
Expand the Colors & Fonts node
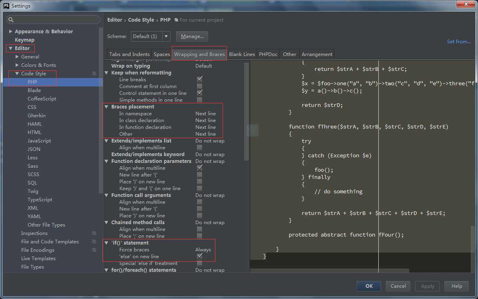[x=17, y=65]
